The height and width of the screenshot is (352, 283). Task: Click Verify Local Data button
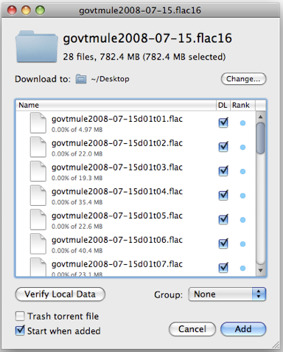coord(60,294)
